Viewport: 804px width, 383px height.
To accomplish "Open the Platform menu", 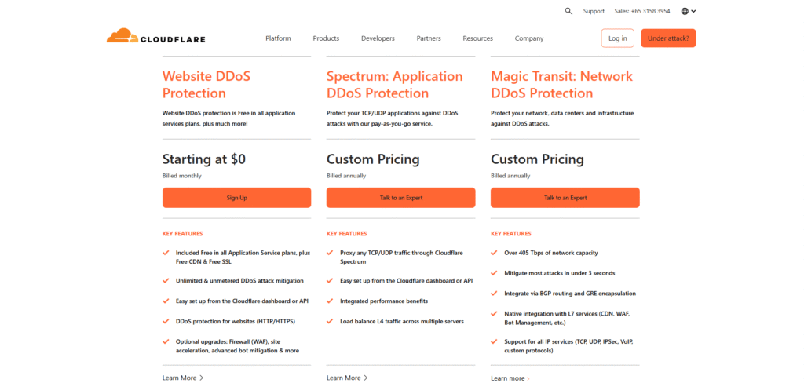I will [x=278, y=38].
